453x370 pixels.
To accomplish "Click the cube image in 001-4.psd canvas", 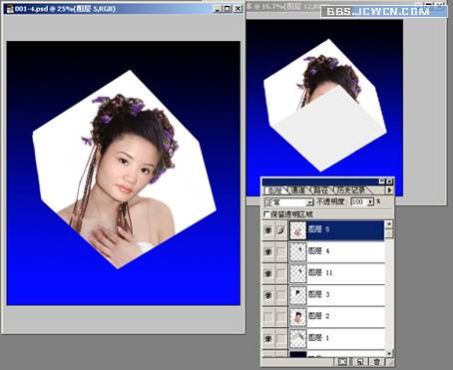I will [x=124, y=170].
